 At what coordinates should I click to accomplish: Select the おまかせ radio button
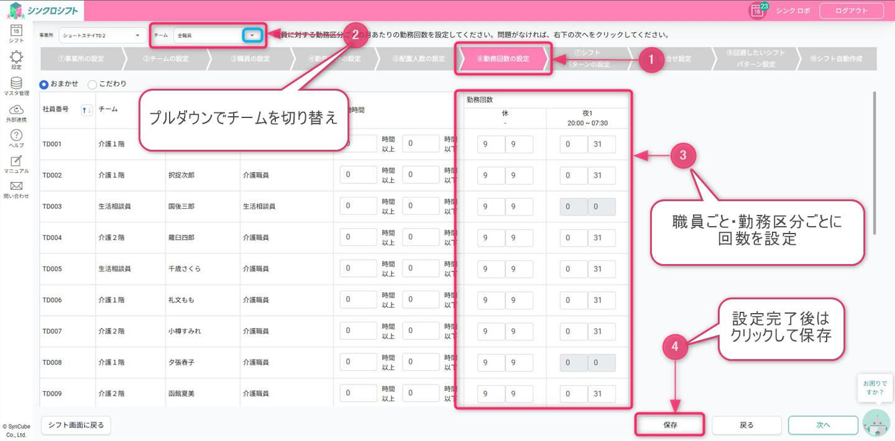[x=44, y=84]
